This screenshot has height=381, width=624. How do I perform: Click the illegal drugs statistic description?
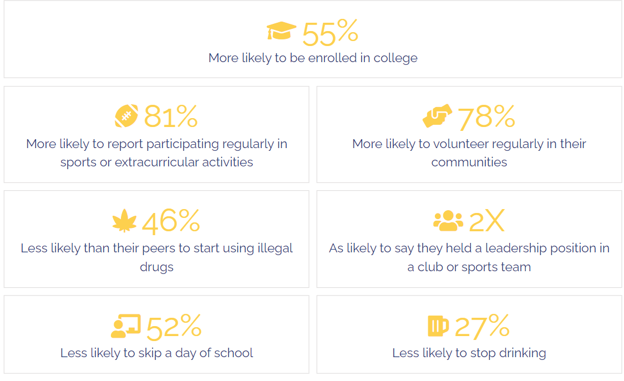point(156,257)
